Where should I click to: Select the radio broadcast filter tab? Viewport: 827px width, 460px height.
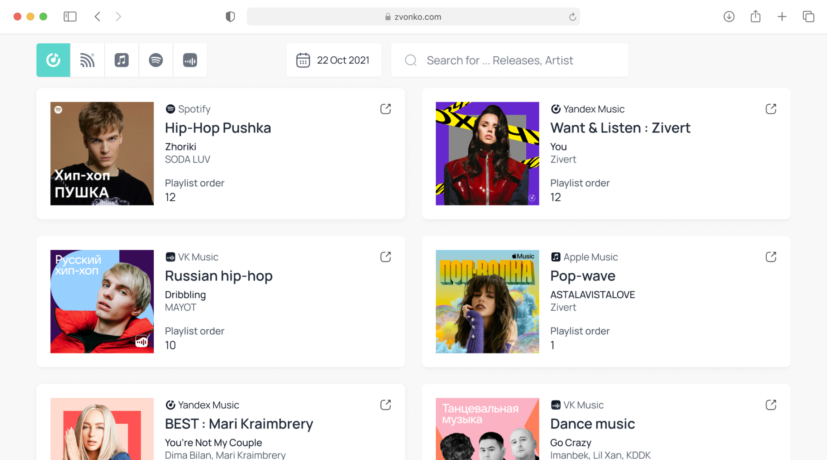point(87,60)
